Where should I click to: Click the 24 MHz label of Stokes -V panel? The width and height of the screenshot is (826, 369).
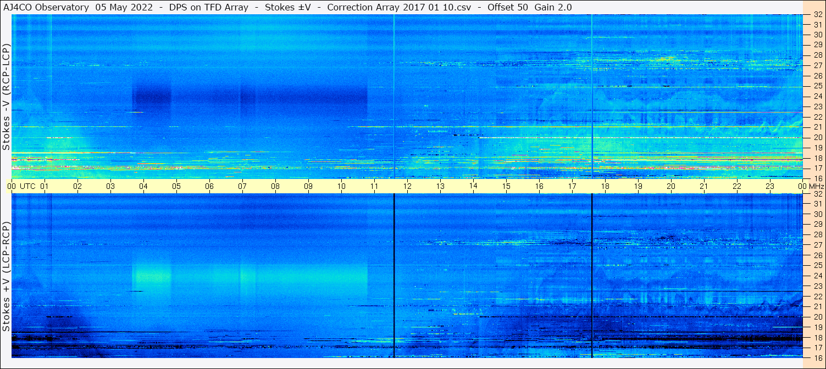point(818,96)
